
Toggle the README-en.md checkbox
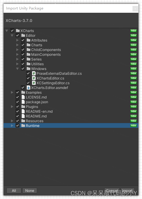[18, 111]
